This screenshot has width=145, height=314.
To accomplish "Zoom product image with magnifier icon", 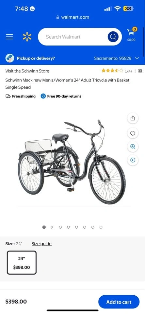I will [x=133, y=147].
